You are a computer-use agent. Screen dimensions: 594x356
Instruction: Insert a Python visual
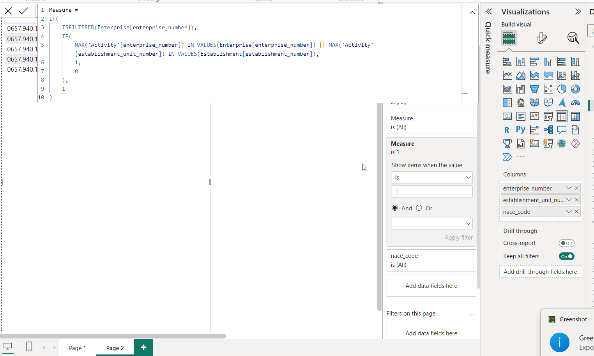tap(521, 130)
